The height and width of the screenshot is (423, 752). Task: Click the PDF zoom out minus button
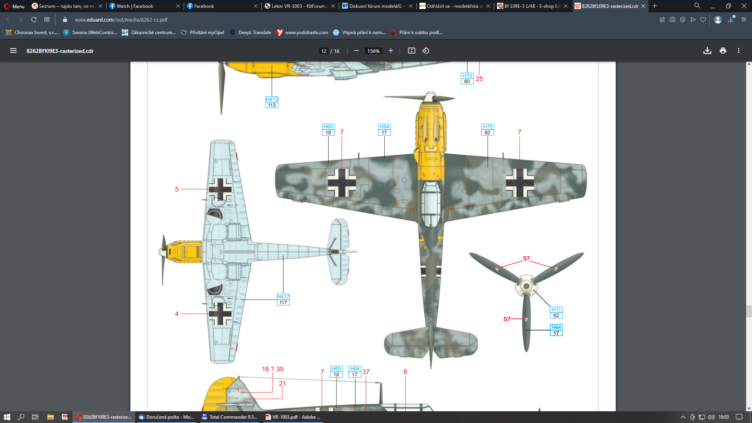click(x=356, y=51)
